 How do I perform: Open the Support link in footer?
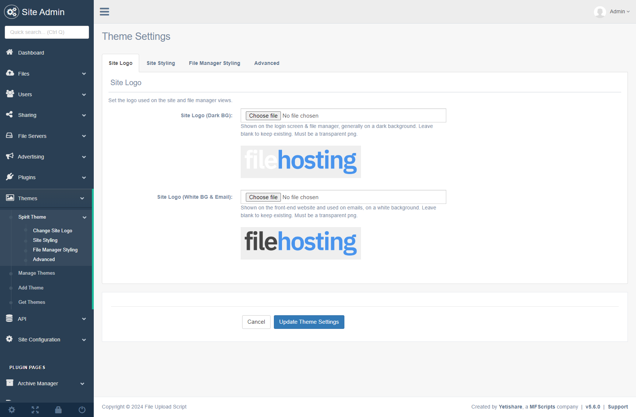tap(618, 407)
